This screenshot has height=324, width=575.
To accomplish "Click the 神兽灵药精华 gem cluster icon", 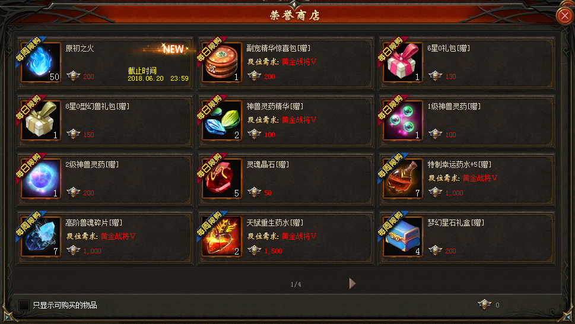I will 222,120.
